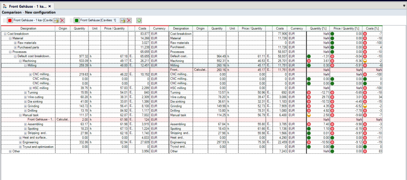Close the 'Front Gehäuse - 1 ka...' tab
Image resolution: width=407 pixels, height=180 pixels.
click(x=50, y=6)
